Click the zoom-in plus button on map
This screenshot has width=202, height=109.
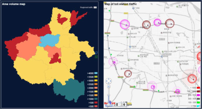tap(109, 86)
